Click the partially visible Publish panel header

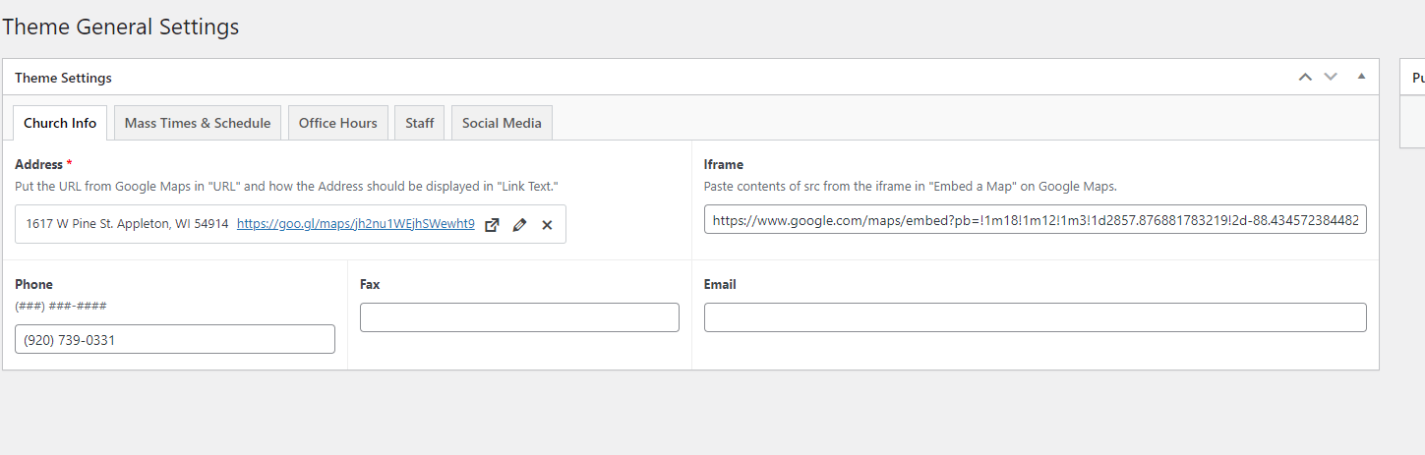click(x=1417, y=78)
